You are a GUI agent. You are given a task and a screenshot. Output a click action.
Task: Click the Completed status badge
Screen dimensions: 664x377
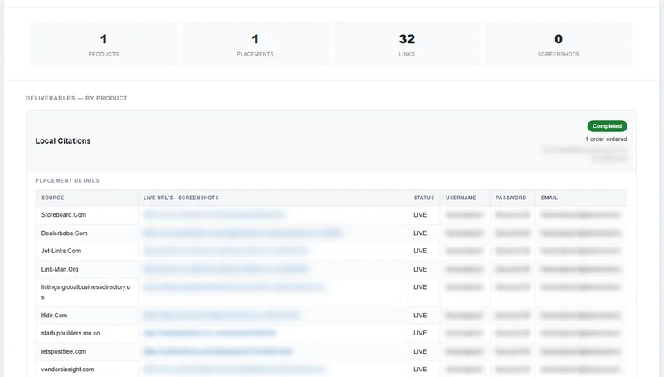pos(607,126)
